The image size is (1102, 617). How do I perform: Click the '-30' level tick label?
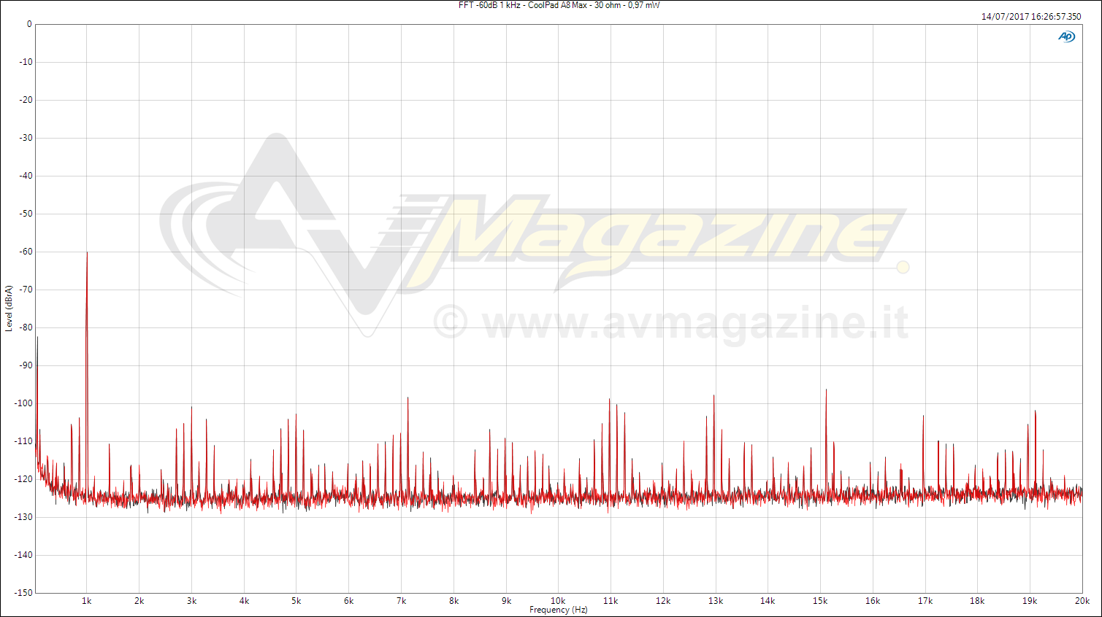pos(26,138)
